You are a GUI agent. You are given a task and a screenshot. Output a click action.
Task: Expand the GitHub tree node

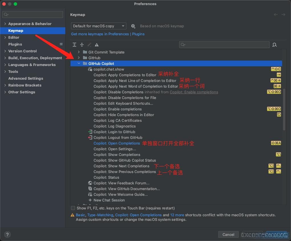click(79, 58)
